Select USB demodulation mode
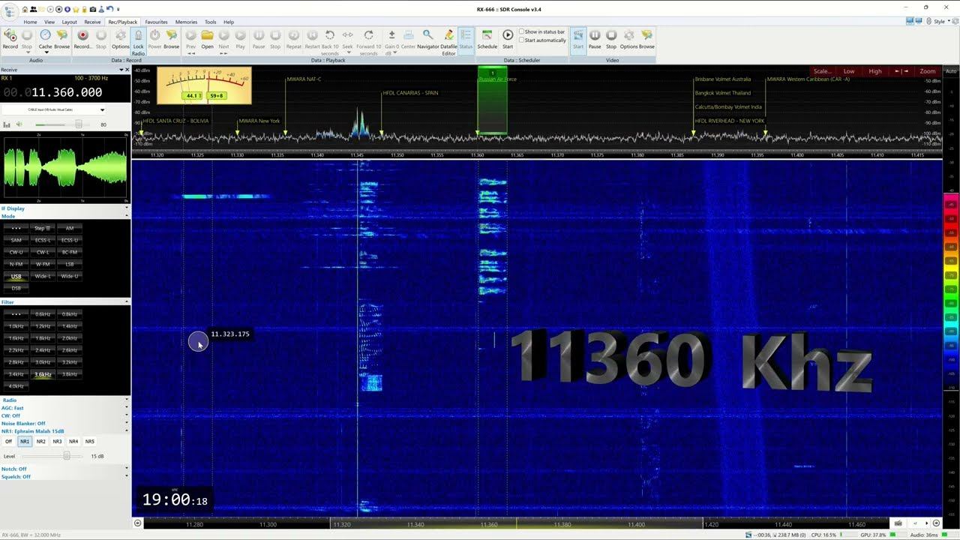 click(x=16, y=276)
